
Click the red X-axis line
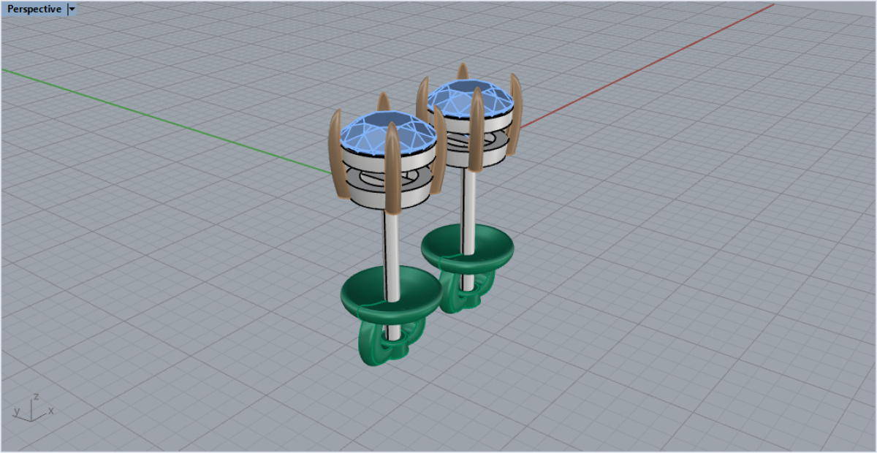pos(658,60)
